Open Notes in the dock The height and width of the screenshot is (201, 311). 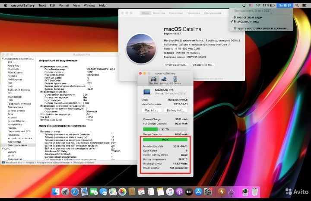[160, 192]
